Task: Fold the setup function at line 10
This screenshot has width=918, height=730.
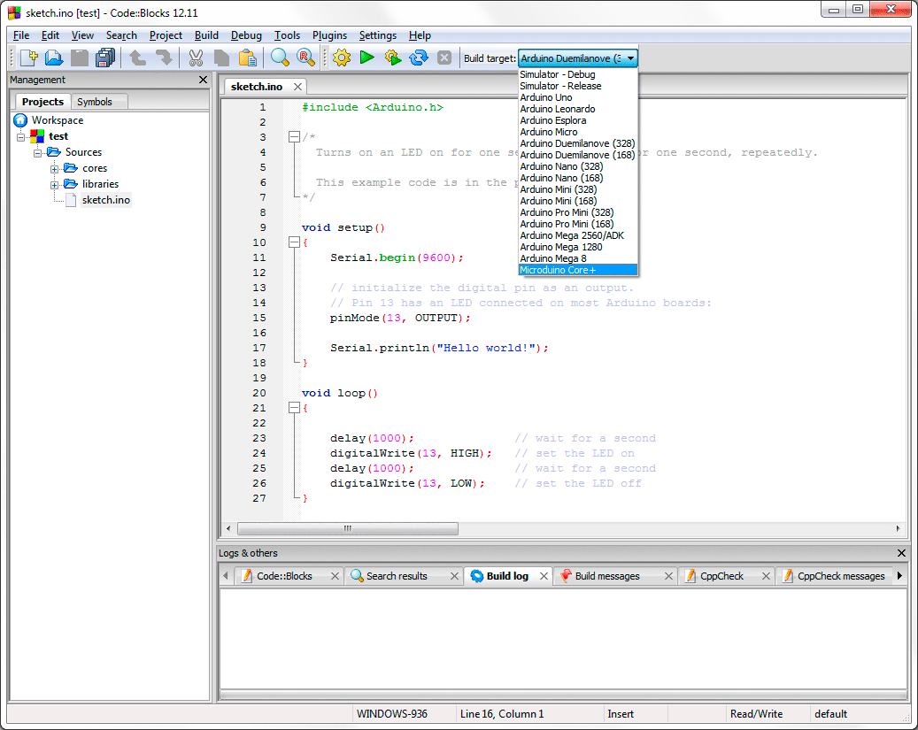Action: click(x=294, y=242)
